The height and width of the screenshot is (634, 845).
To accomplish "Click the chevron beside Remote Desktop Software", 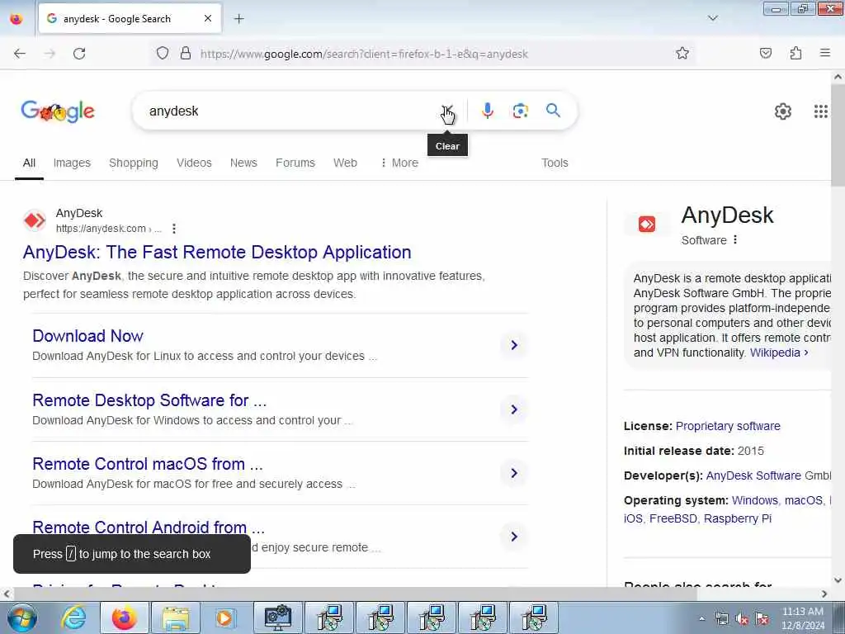I will click(514, 409).
